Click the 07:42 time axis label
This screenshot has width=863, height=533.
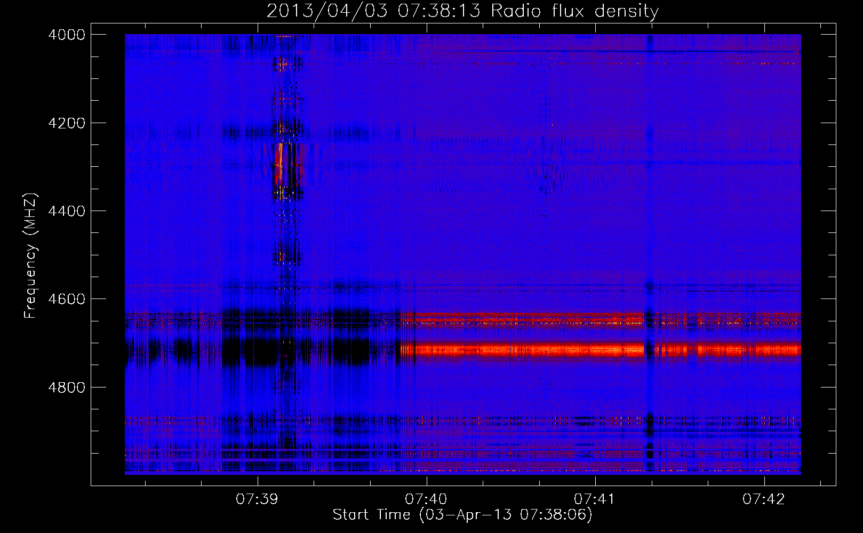coord(764,499)
